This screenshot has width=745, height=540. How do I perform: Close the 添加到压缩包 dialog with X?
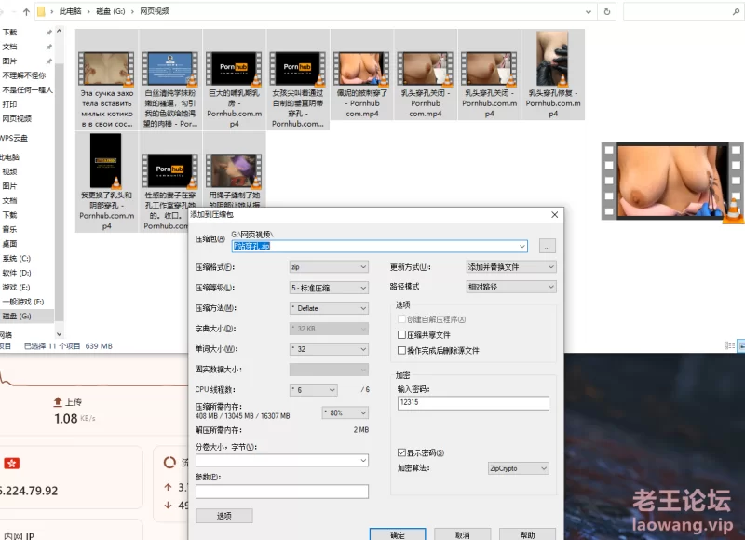click(x=554, y=214)
